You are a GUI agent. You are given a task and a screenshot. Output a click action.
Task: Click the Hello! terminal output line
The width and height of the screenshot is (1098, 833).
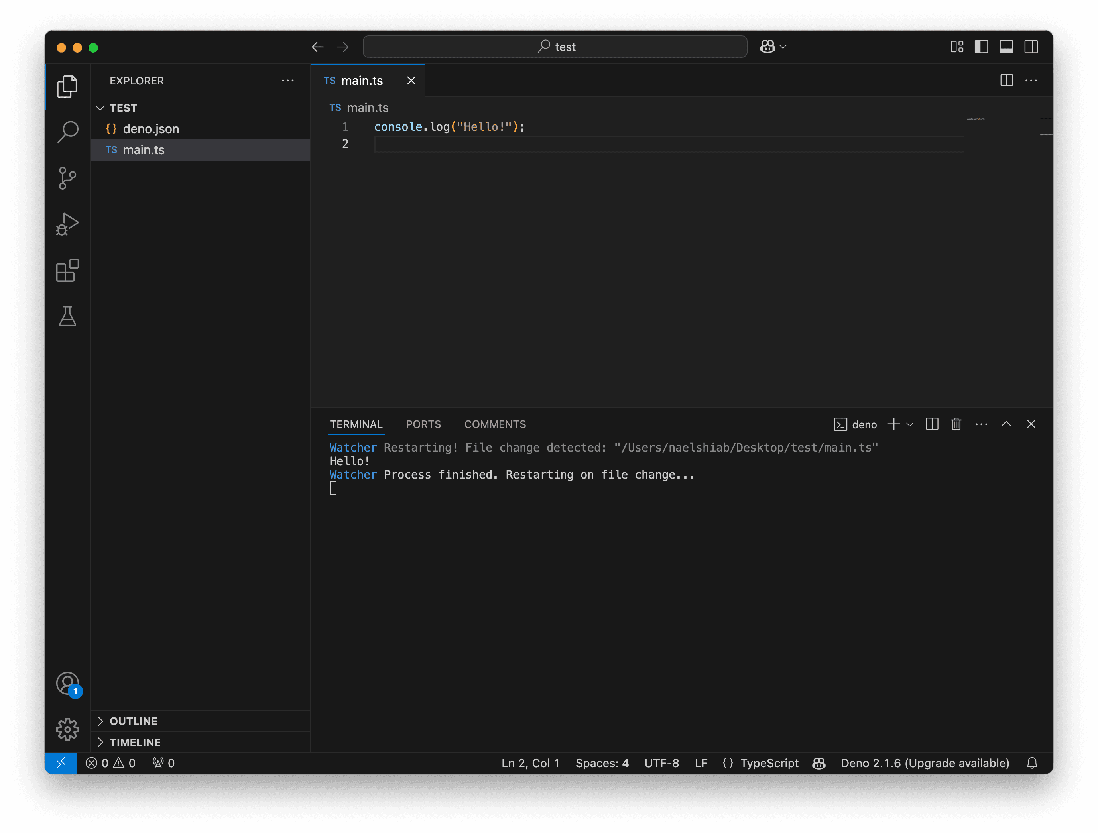click(349, 461)
